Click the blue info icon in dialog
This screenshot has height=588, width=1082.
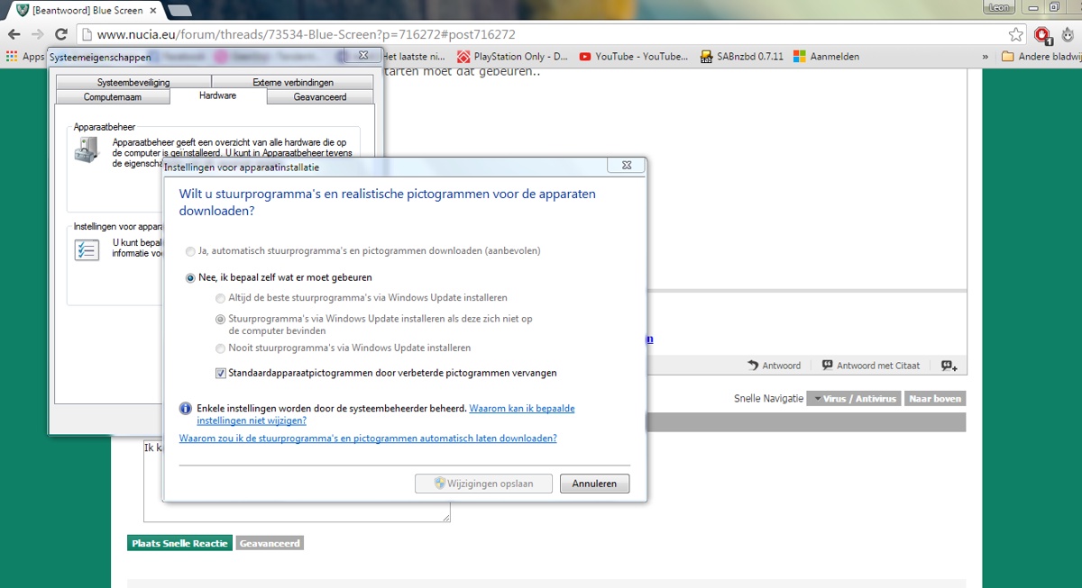186,408
